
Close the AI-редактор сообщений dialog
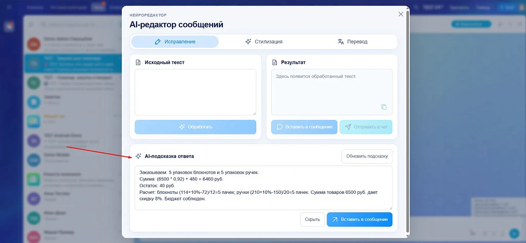point(401,14)
